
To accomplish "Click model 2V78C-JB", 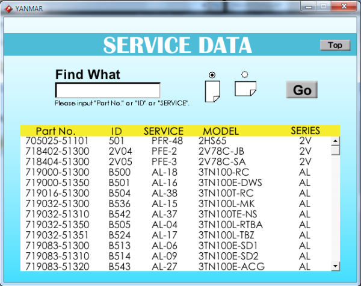I will click(x=221, y=151).
